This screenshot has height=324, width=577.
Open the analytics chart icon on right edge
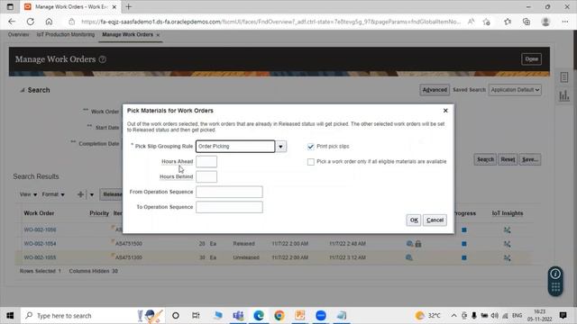(x=564, y=96)
